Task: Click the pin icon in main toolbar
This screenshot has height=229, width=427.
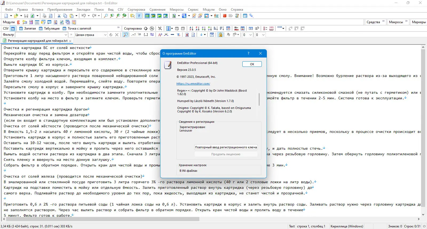Action: pos(251,16)
